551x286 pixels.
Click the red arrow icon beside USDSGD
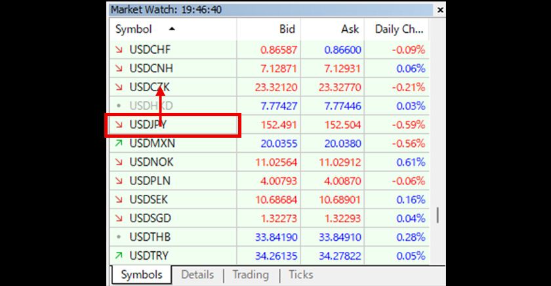[118, 218]
